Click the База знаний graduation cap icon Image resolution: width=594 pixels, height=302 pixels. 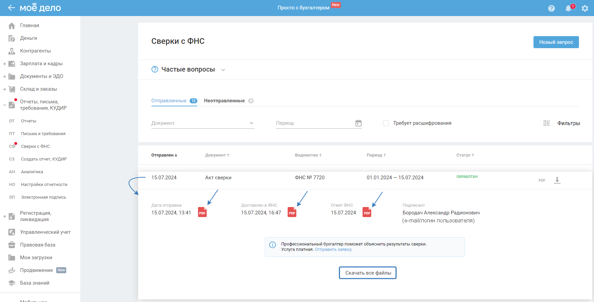[12, 283]
